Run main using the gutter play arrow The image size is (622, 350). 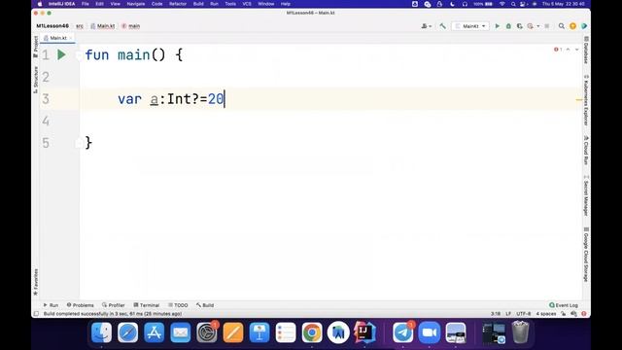click(x=61, y=54)
